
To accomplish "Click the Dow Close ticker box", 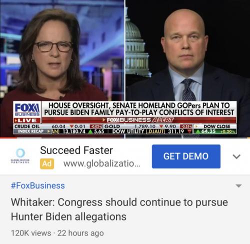I will click(x=215, y=129).
